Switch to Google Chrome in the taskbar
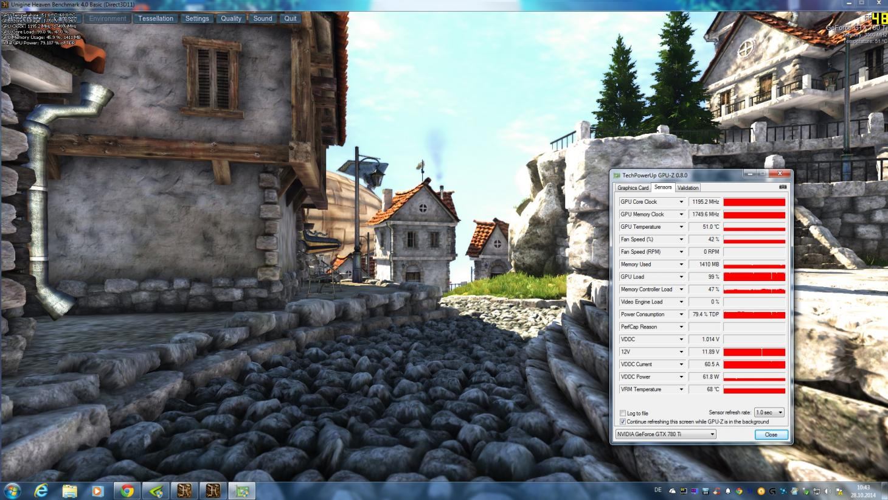 (x=127, y=490)
